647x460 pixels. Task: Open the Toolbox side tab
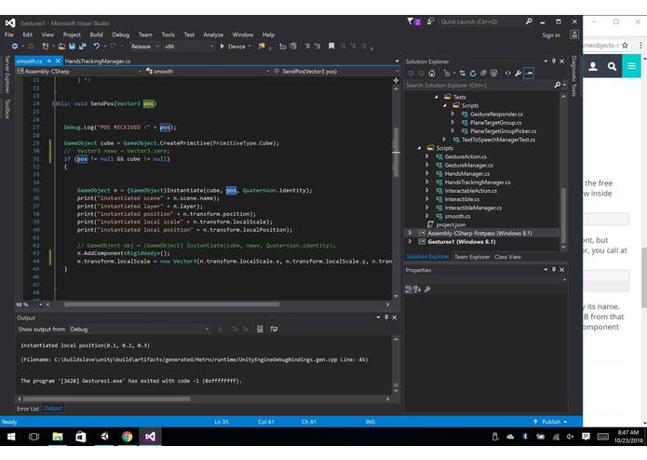pos(7,109)
